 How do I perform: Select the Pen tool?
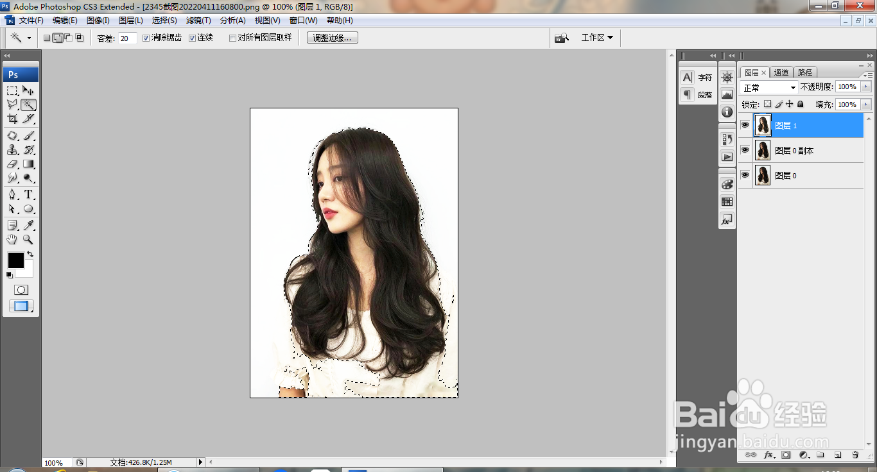(12, 194)
